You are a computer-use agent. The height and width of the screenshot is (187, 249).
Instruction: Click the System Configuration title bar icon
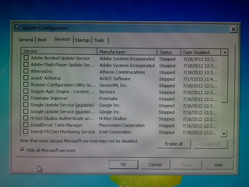(17, 28)
